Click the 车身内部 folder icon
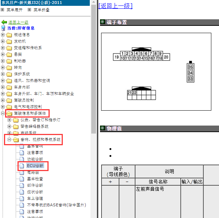219x218 pixels. coord(9,87)
